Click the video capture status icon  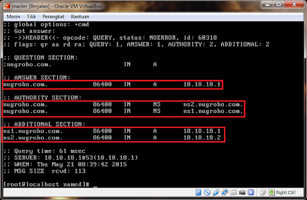click(x=242, y=193)
